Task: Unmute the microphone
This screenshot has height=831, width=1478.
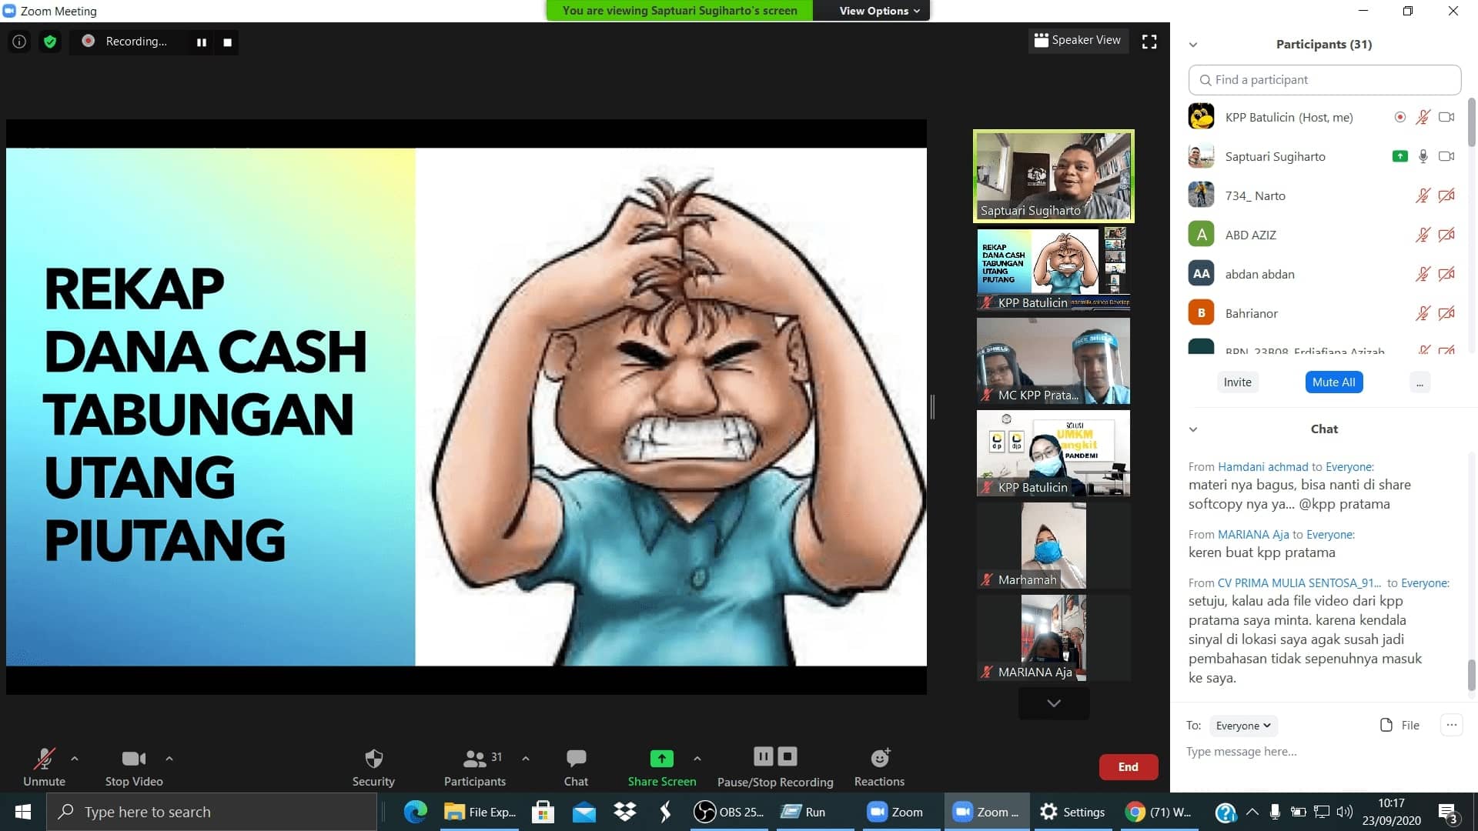Action: click(44, 759)
